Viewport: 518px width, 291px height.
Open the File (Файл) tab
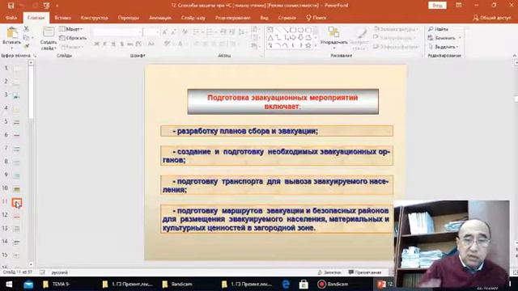tap(11, 18)
